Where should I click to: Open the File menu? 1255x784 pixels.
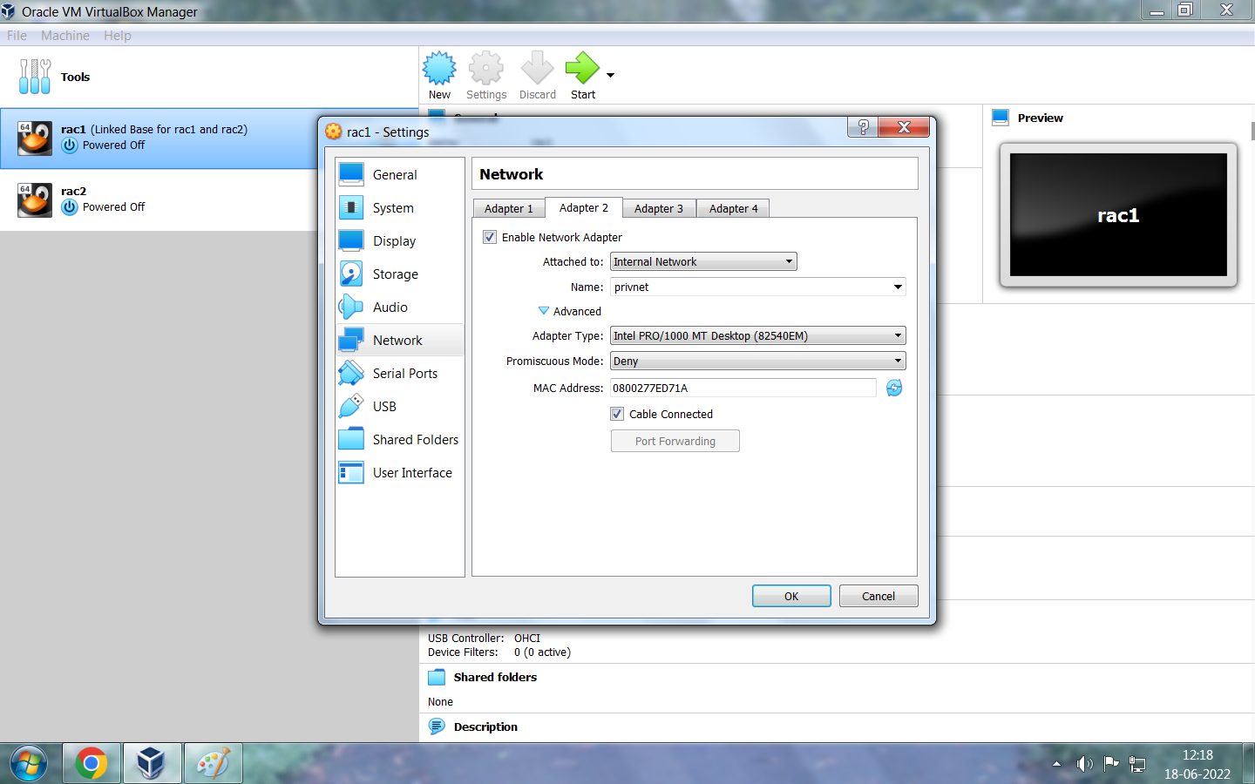coord(17,36)
